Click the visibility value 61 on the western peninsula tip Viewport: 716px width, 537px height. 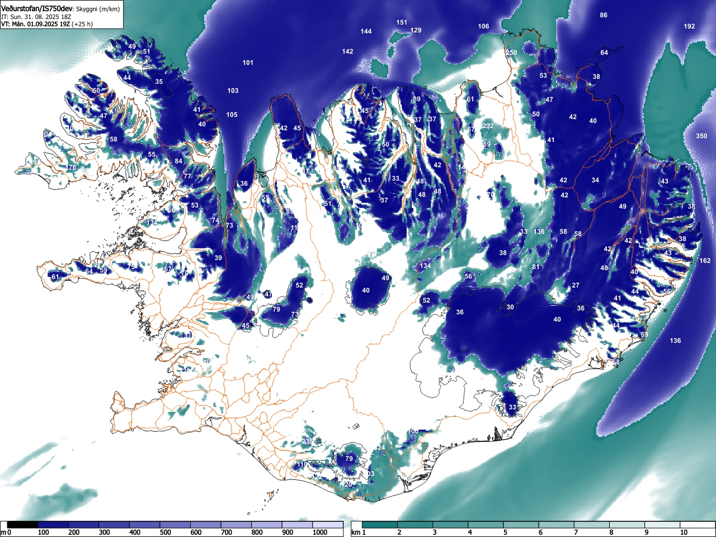coord(55,277)
